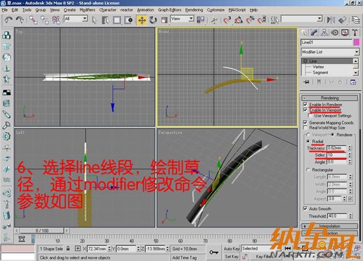Screen dimensions: 363x261
Task: Select Vertex sub-object level
Action: click(318, 67)
